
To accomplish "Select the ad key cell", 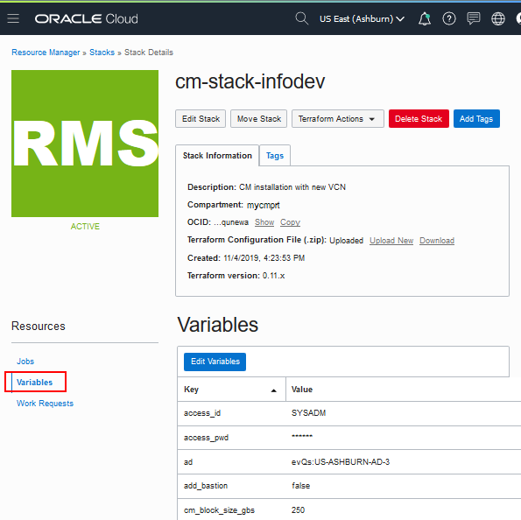I will [x=188, y=462].
